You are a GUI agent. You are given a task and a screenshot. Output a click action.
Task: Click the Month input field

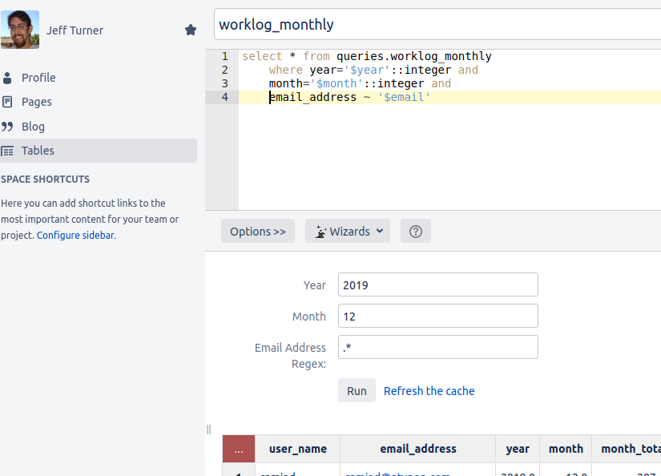tap(437, 316)
